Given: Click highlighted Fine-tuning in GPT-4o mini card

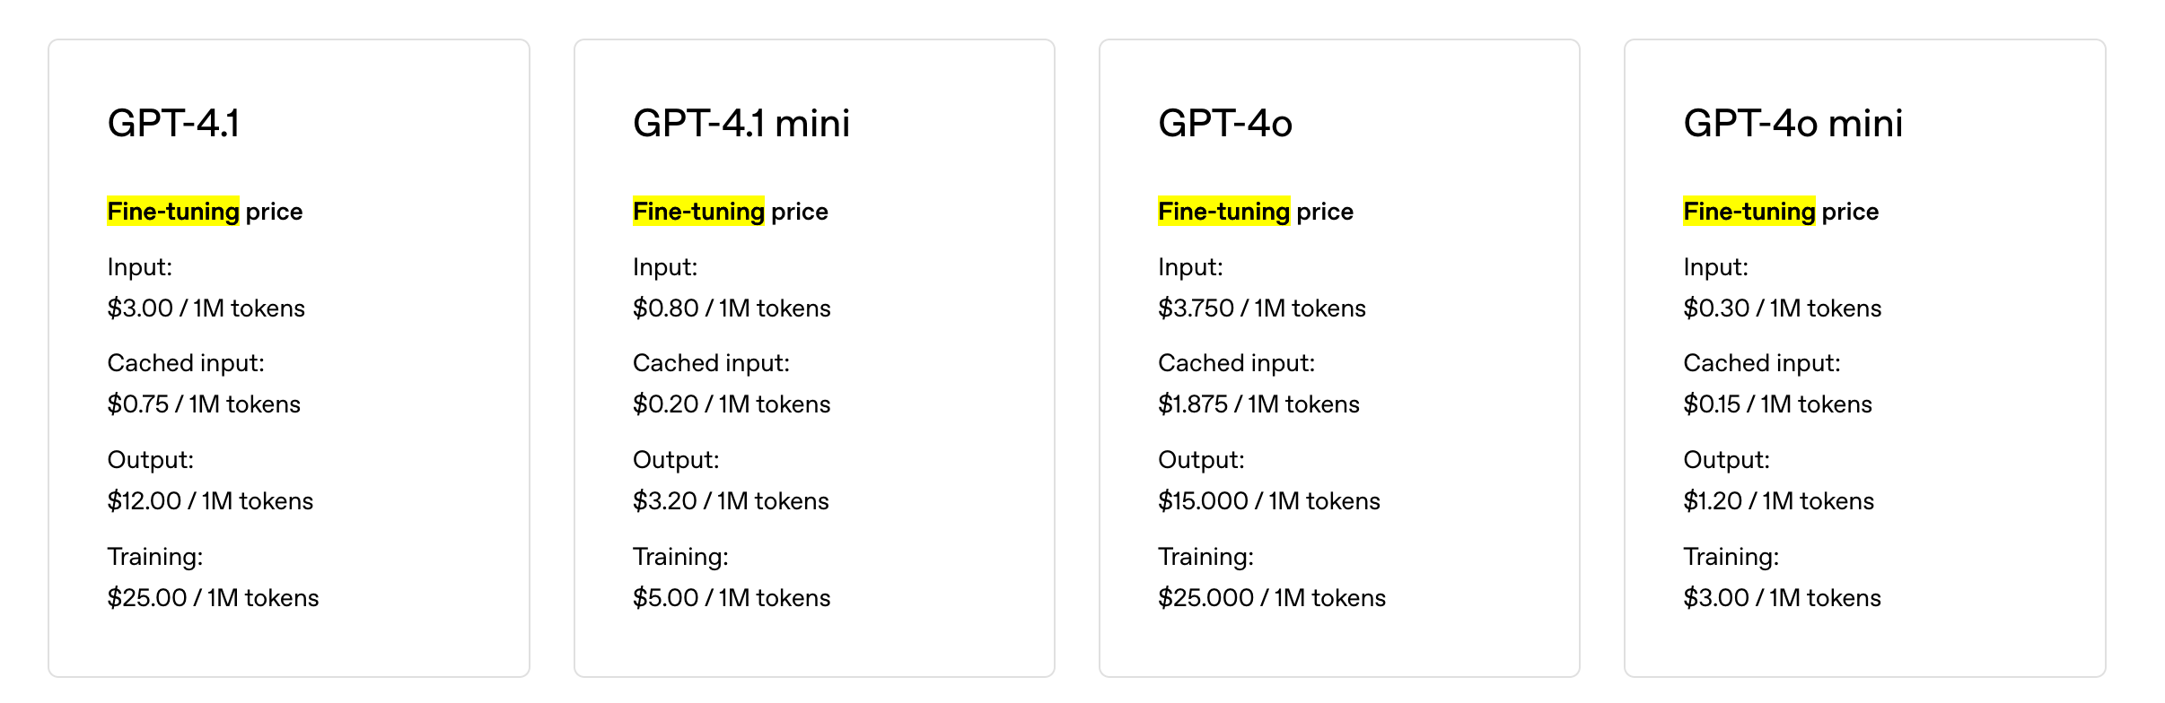Looking at the screenshot, I should coord(1749,212).
